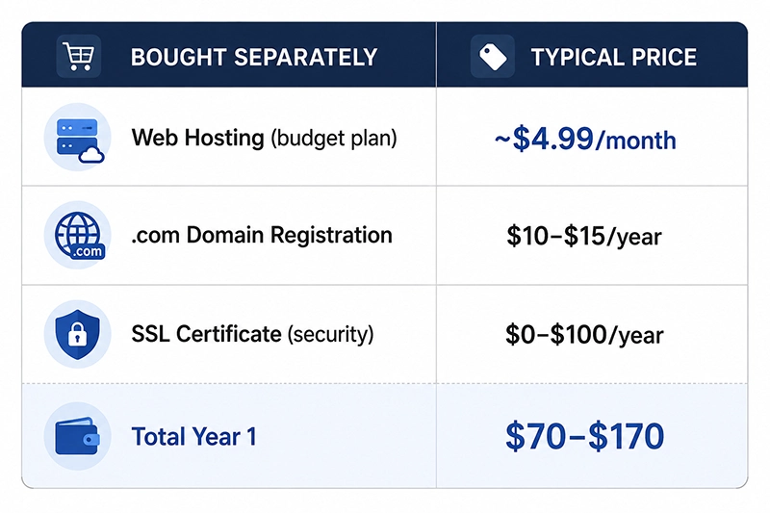Screen dimensions: 770x513
Task: Click the price tag icon
Action: point(493,57)
